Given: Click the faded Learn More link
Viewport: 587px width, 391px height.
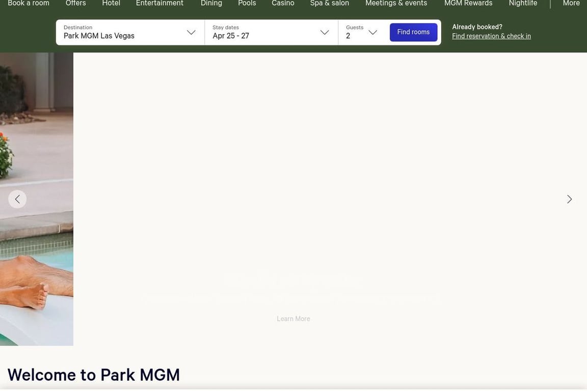Looking at the screenshot, I should point(293,319).
